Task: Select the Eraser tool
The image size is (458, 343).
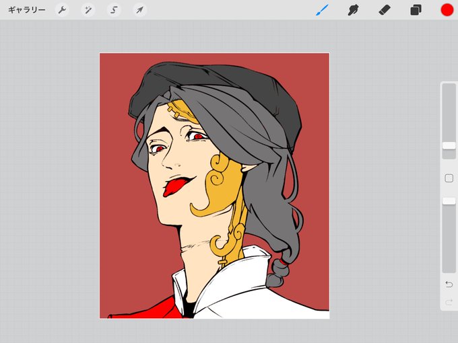Action: pos(385,10)
